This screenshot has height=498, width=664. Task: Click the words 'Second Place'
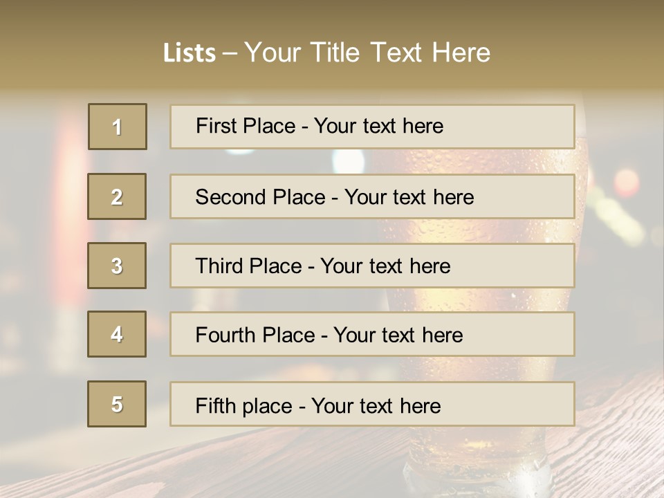[259, 197]
